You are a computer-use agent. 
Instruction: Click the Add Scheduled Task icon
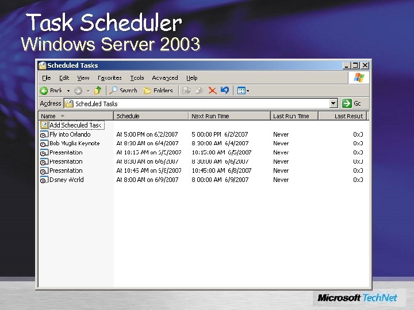coord(44,125)
